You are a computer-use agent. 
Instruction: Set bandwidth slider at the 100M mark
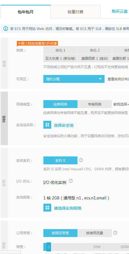pos(124,247)
